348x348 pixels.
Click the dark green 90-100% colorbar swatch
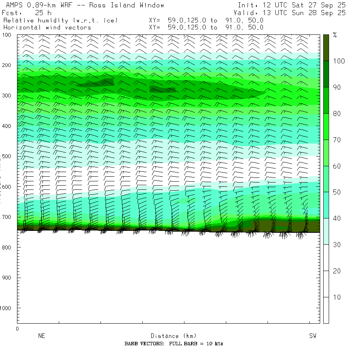pyautogui.click(x=326, y=74)
